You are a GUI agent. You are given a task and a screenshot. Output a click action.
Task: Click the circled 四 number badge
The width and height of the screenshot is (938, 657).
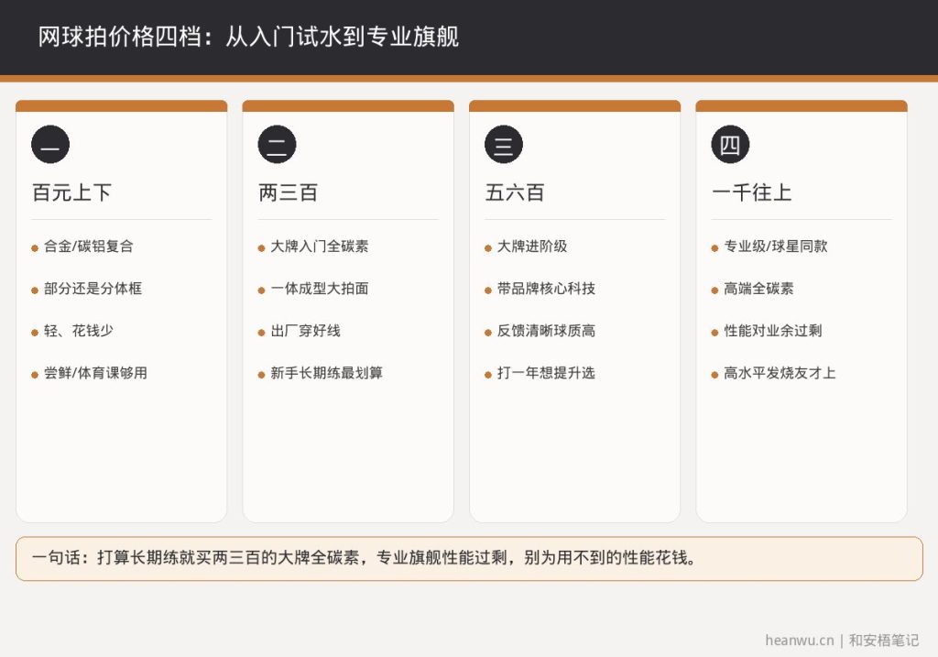[730, 144]
